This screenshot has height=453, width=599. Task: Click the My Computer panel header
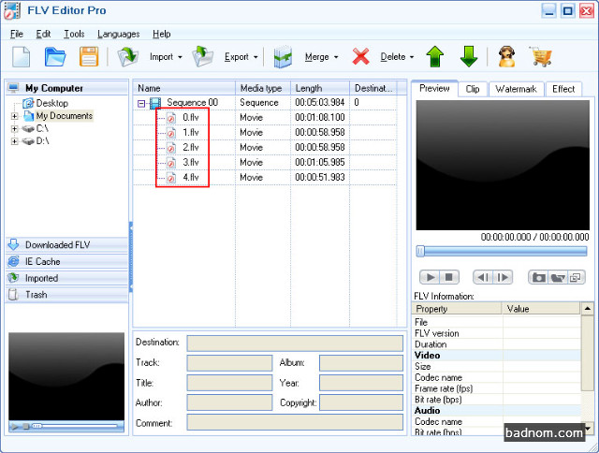66,88
